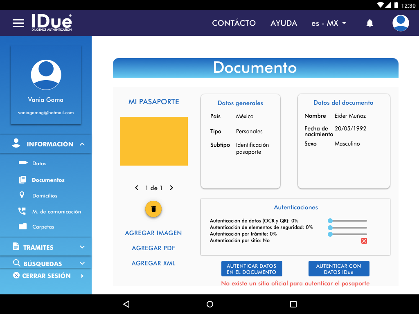The width and height of the screenshot is (419, 314).
Task: Open the CONTÁCTO menu item
Action: coord(234,23)
